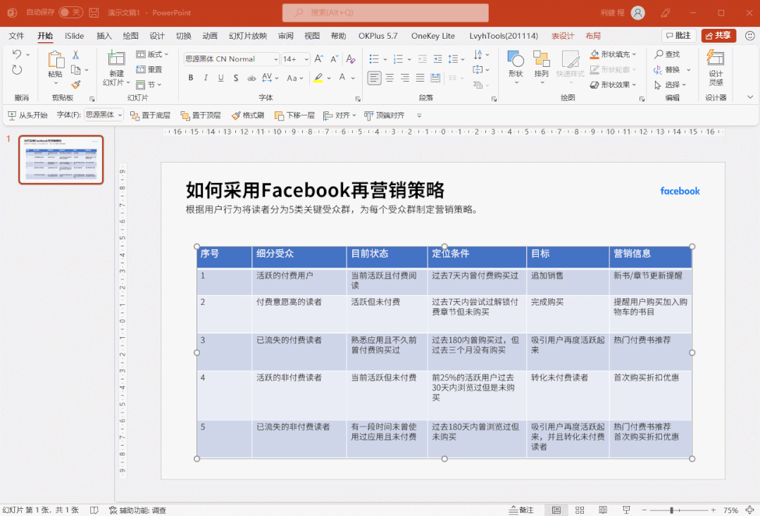Toggle italic formatting
The image size is (760, 516).
pos(206,77)
